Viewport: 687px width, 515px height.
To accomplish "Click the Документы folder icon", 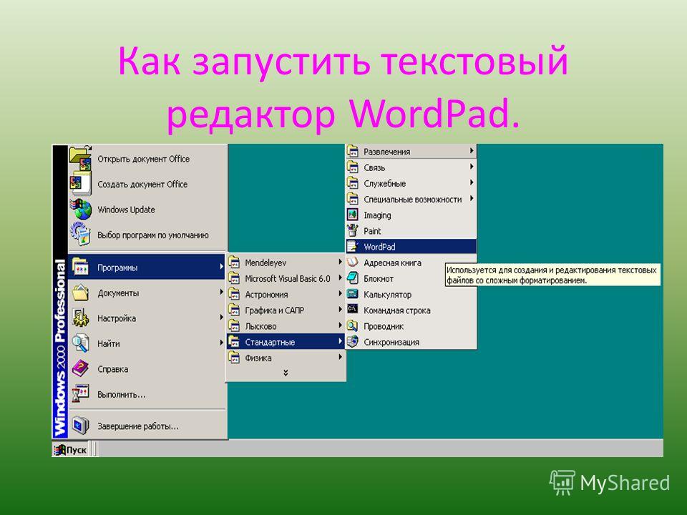I will point(81,293).
